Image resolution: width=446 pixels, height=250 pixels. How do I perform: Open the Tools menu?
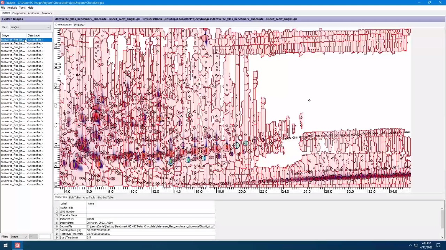pyautogui.click(x=22, y=8)
